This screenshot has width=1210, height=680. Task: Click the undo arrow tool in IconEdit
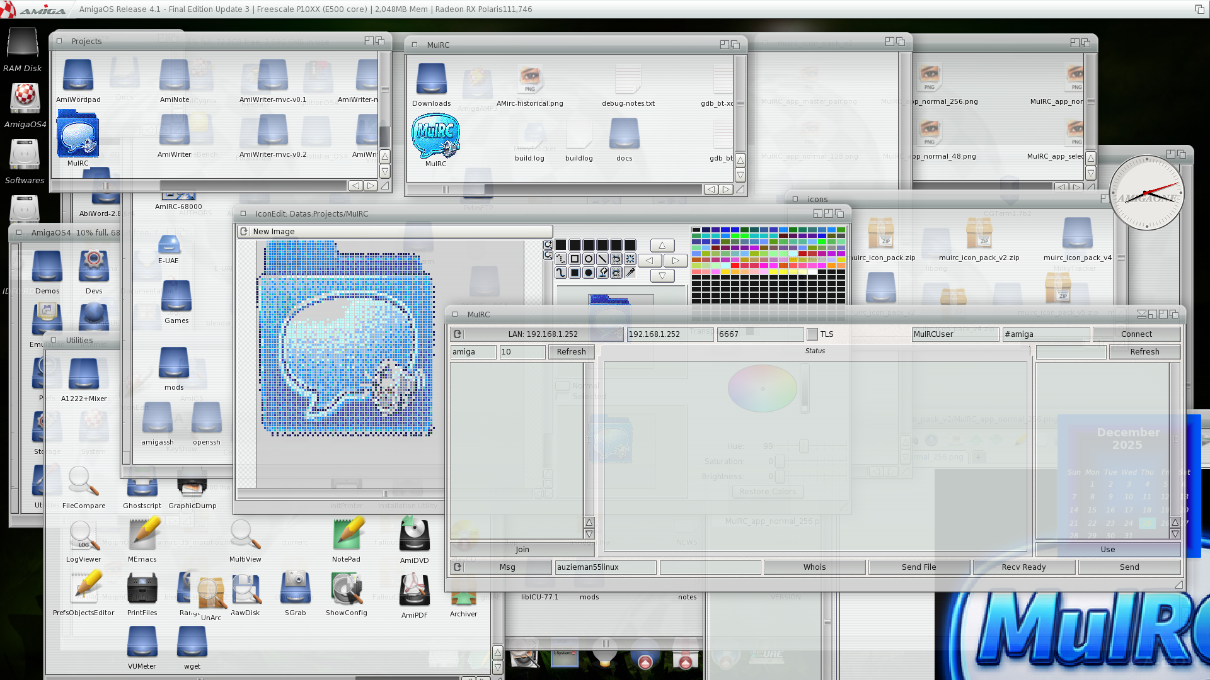616,259
